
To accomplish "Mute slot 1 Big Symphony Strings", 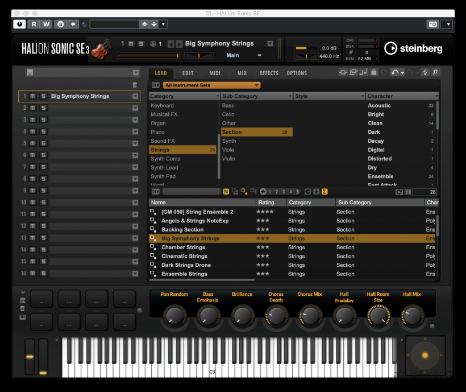I will coord(33,96).
